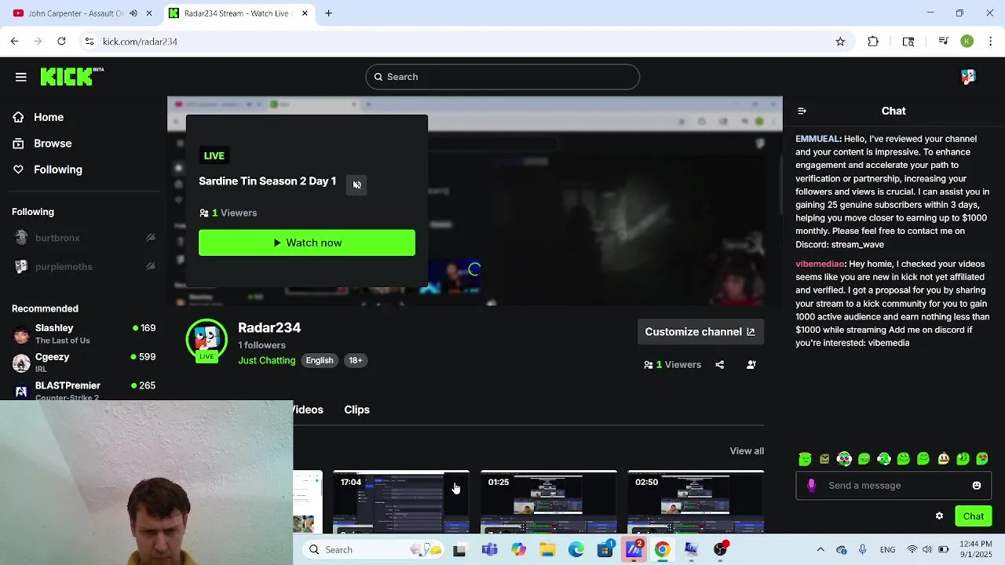Viewport: 1005px width, 565px height.
Task: Open the Kick hamburger sidebar menu
Action: pyautogui.click(x=21, y=77)
